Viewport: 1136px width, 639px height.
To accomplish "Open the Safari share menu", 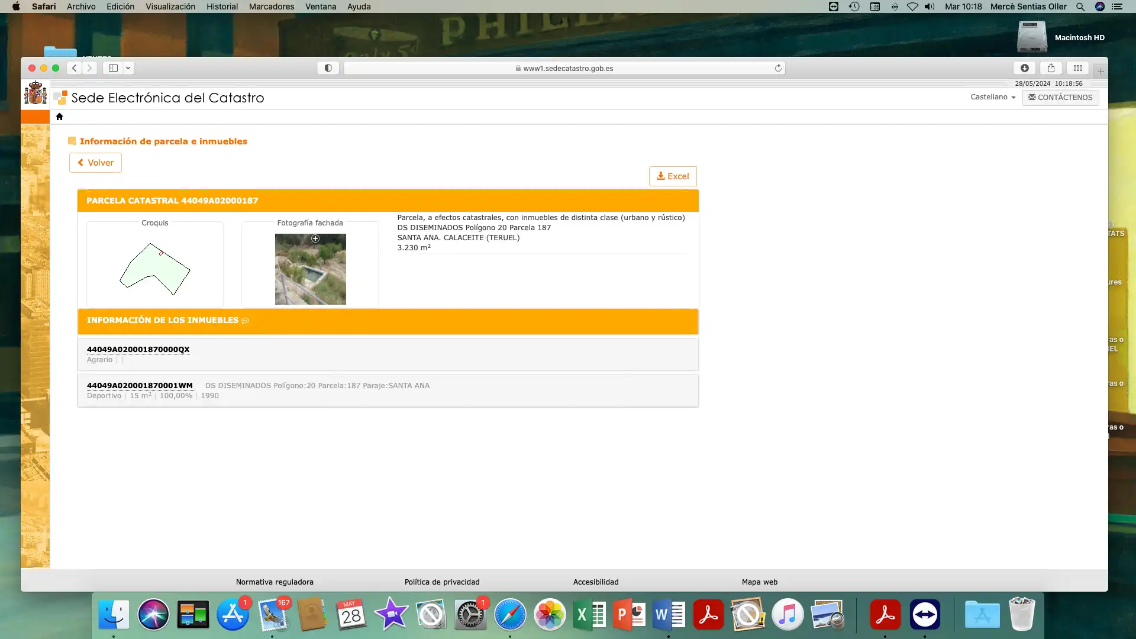I will [1051, 68].
